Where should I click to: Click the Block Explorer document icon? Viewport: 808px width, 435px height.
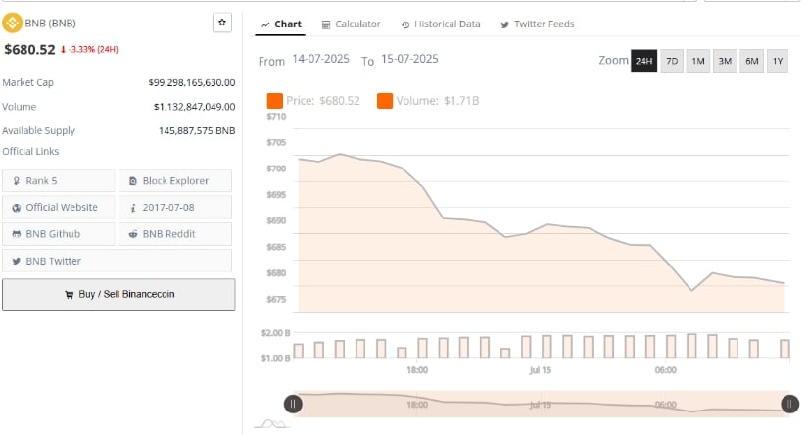133,181
